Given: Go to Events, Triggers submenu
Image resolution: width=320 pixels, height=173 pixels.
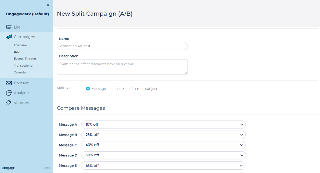Looking at the screenshot, I should (25, 59).
